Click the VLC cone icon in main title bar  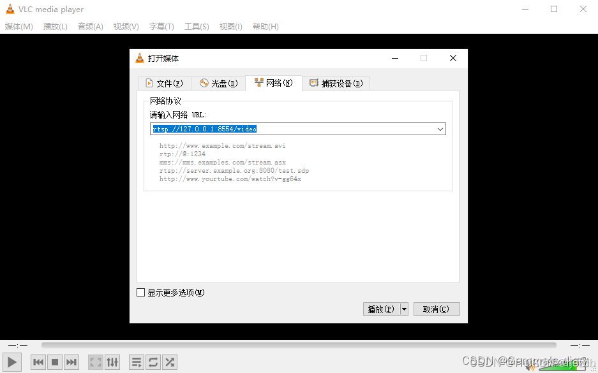[x=10, y=9]
